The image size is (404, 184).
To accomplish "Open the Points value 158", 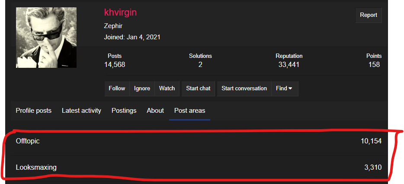I will [x=374, y=65].
